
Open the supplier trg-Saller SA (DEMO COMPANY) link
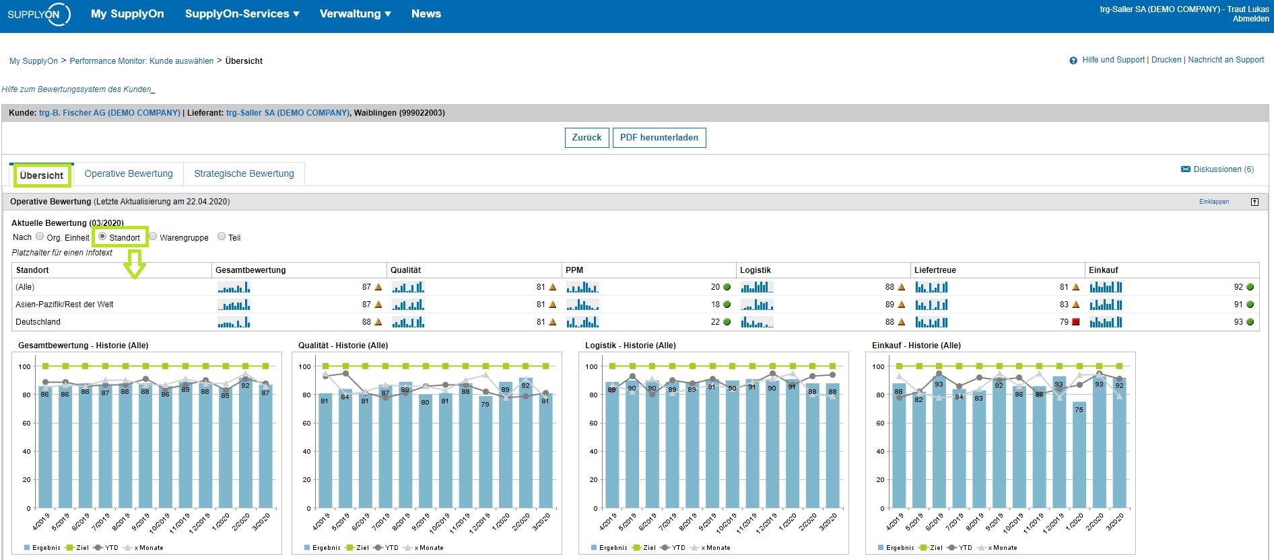click(288, 113)
